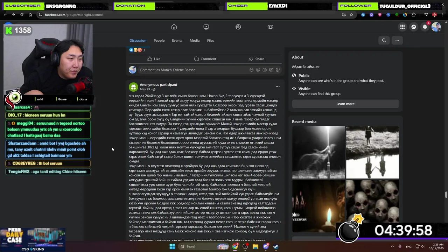The image size is (448, 252).
Task: Open the candle flame media thumbnail
Action: point(318,206)
